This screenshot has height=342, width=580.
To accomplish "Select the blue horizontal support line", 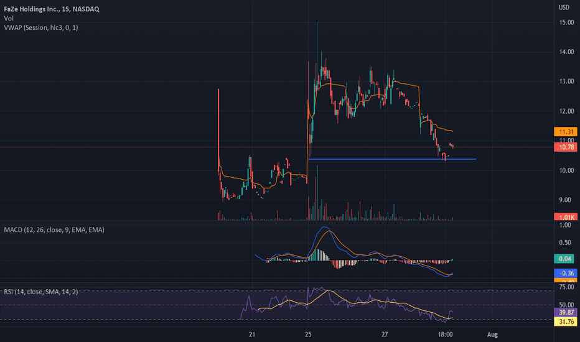I will (392, 159).
